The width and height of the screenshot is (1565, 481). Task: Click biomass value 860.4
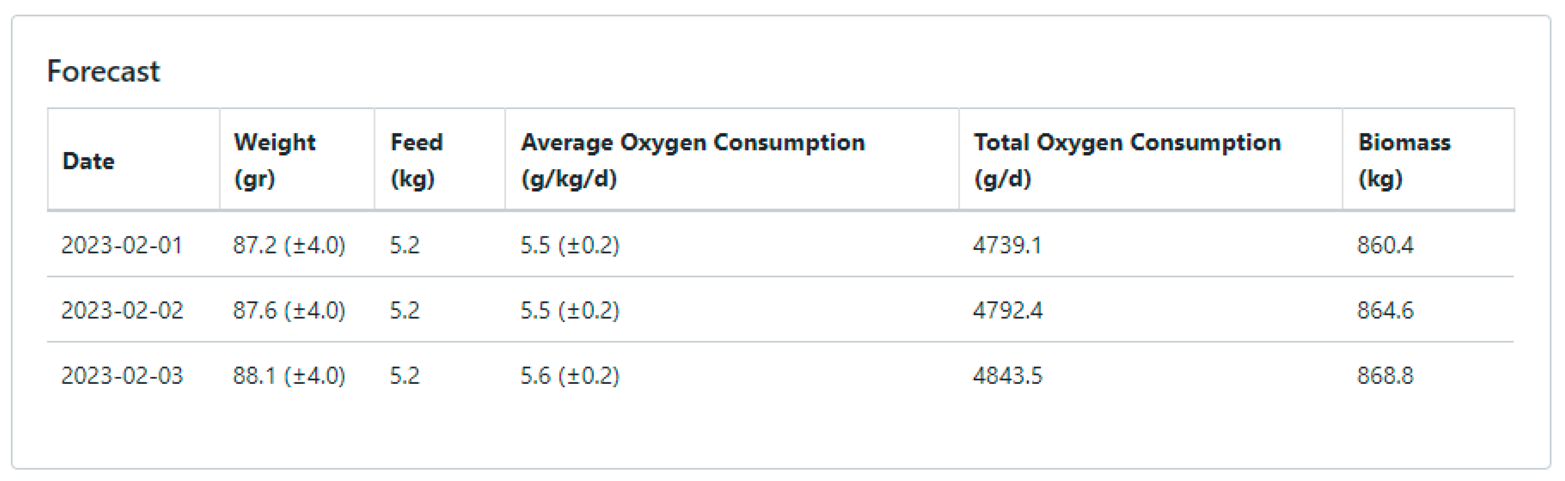click(1385, 245)
